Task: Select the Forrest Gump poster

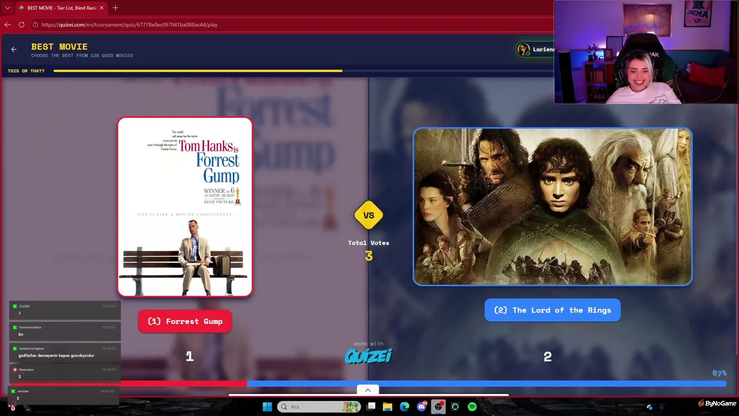Action: click(x=185, y=207)
